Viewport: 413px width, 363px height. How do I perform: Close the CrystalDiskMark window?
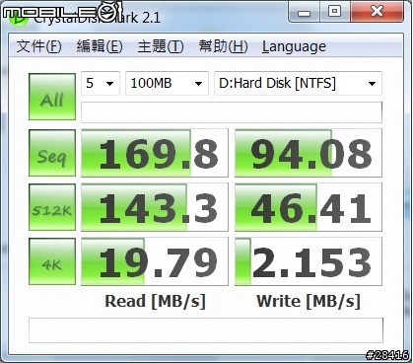[377, 12]
